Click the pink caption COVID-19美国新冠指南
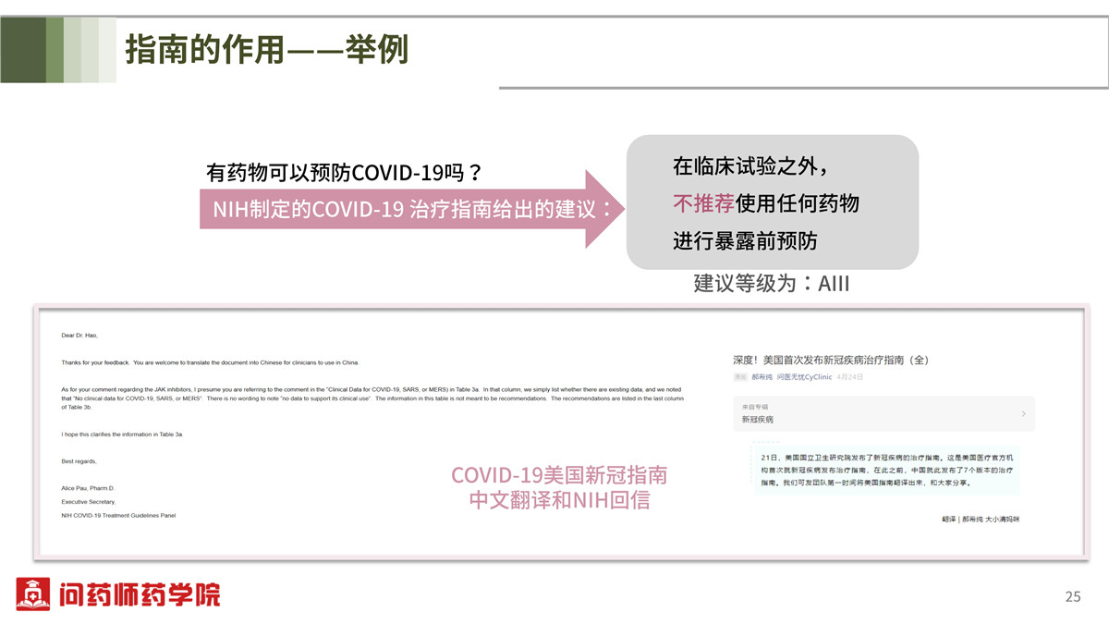 tap(559, 475)
